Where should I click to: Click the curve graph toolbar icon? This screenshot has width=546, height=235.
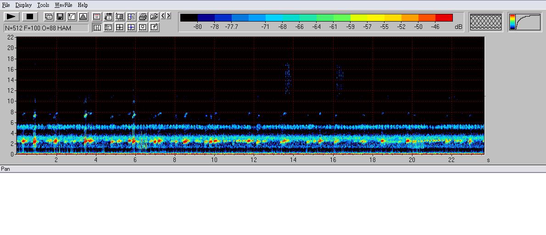(x=72, y=17)
